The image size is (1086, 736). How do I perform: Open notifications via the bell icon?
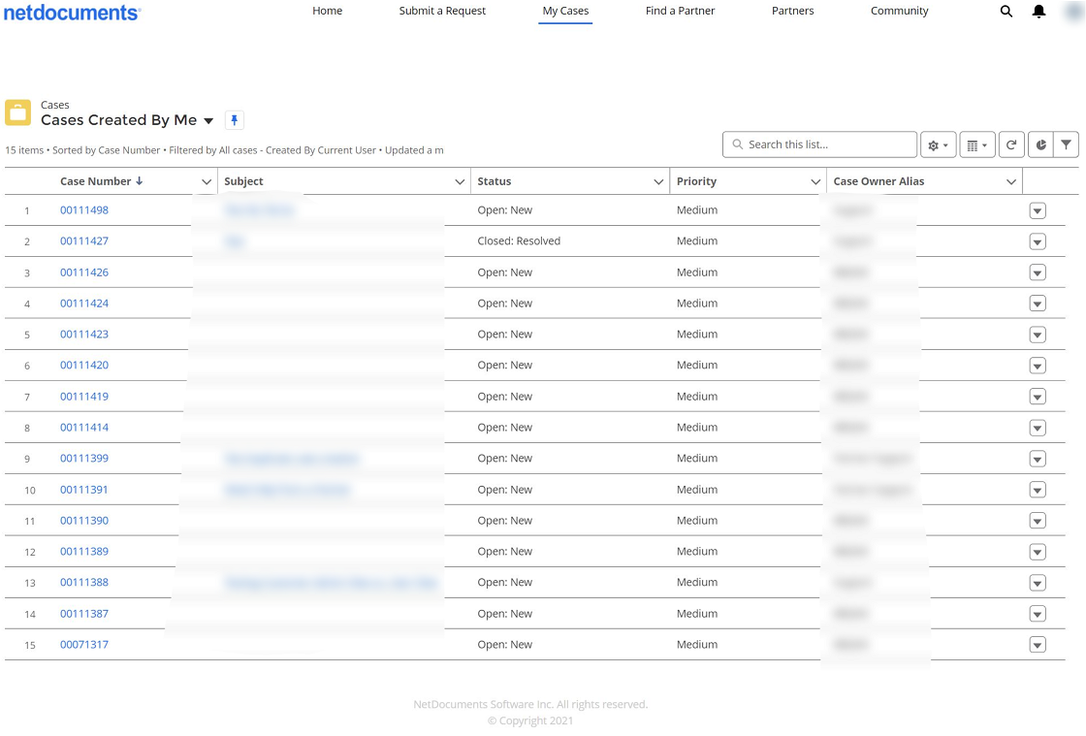1039,12
